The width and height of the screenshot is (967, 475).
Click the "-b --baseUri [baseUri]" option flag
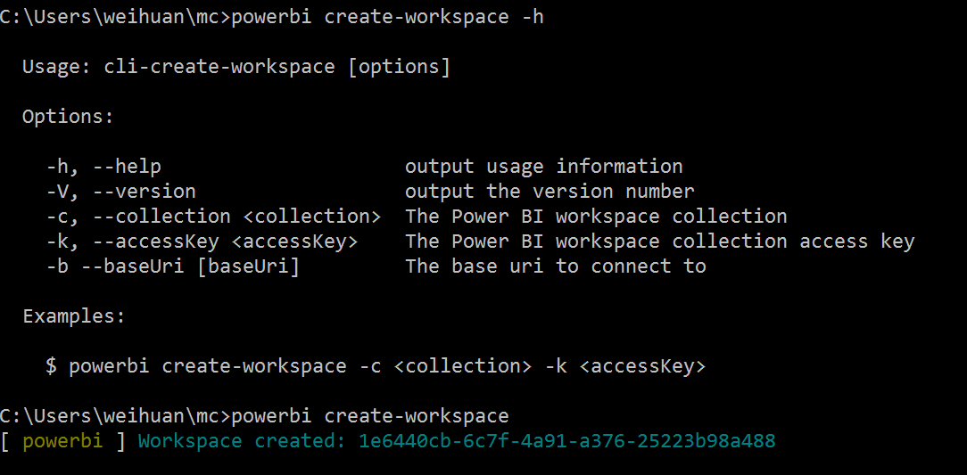172,266
